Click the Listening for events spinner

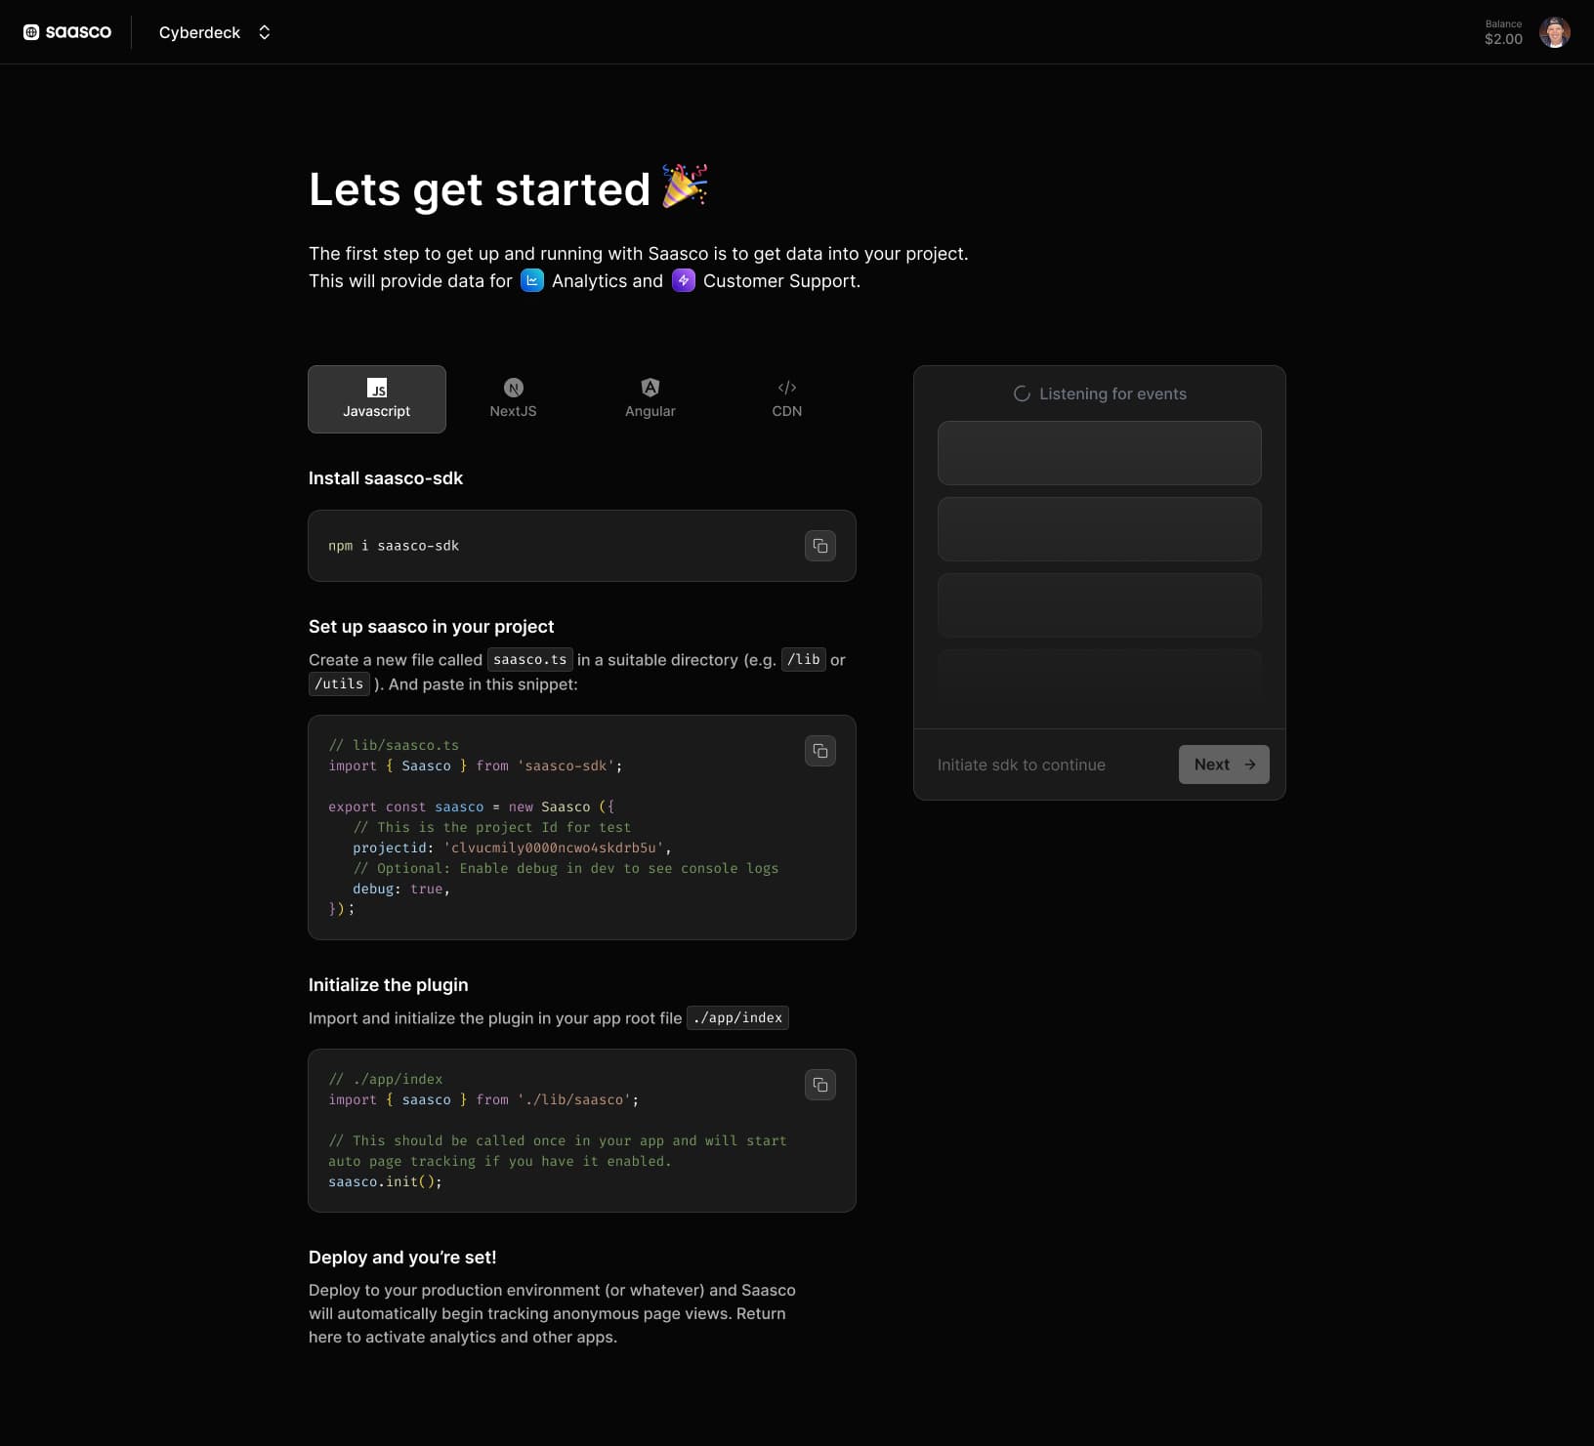pyautogui.click(x=1022, y=393)
